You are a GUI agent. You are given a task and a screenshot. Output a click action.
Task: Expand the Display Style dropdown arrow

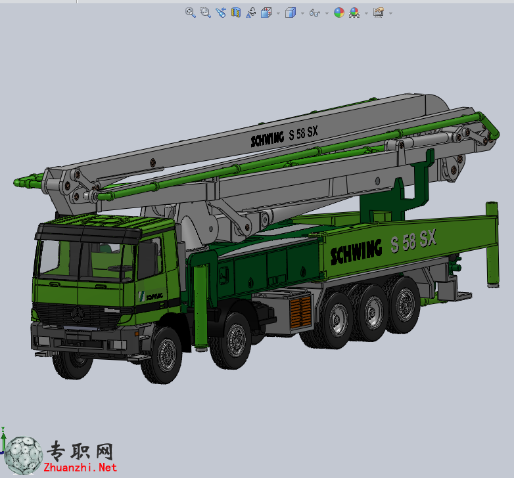pyautogui.click(x=302, y=13)
